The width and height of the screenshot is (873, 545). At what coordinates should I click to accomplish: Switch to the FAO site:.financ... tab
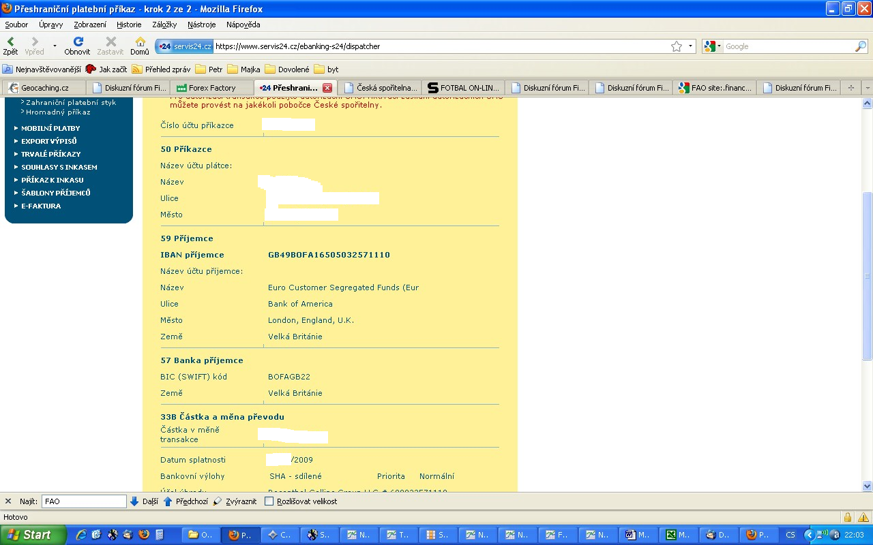(x=715, y=88)
